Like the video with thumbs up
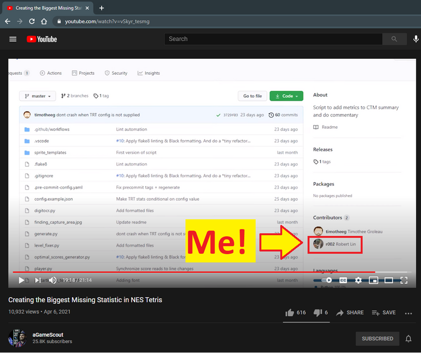This screenshot has width=421, height=353. [295, 313]
